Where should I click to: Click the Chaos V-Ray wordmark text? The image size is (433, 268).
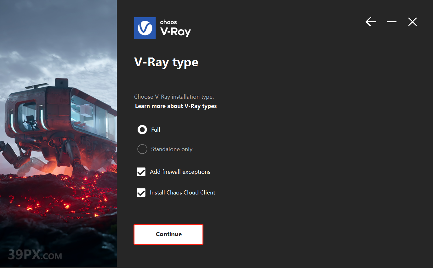pyautogui.click(x=175, y=28)
